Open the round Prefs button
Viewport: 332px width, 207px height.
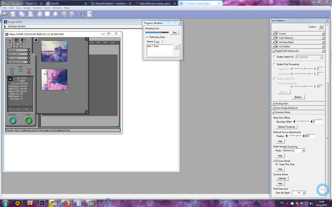pyautogui.click(x=12, y=72)
